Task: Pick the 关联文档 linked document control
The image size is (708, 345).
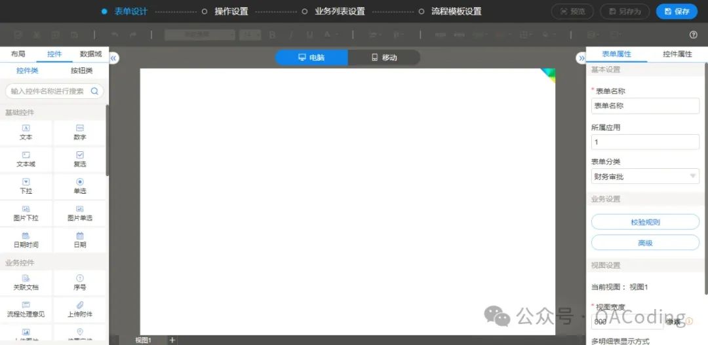Action: 26,282
